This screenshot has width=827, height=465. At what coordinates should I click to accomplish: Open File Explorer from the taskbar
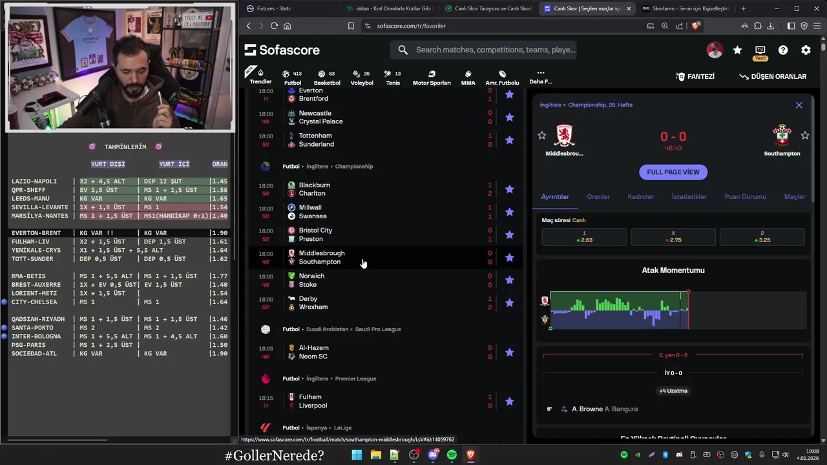(375, 455)
